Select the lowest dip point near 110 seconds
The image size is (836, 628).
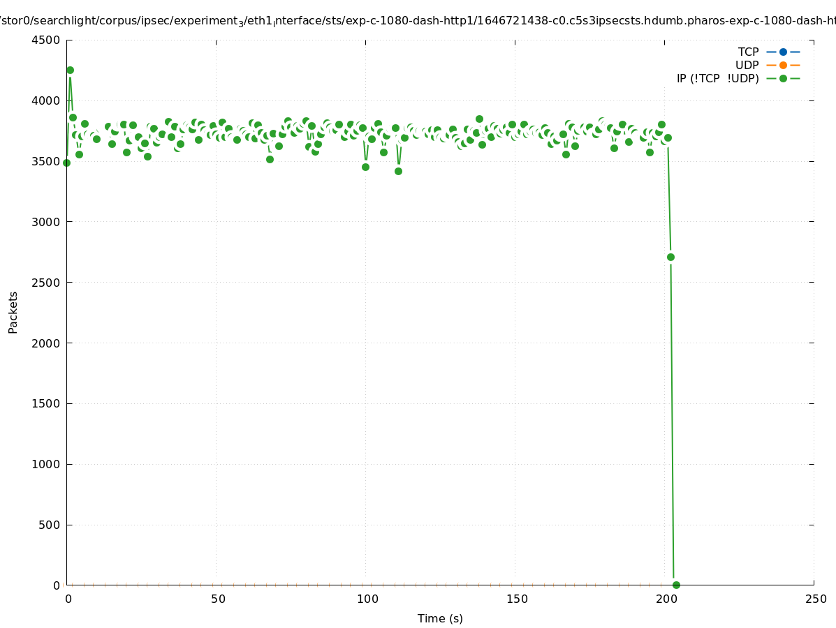pos(398,171)
